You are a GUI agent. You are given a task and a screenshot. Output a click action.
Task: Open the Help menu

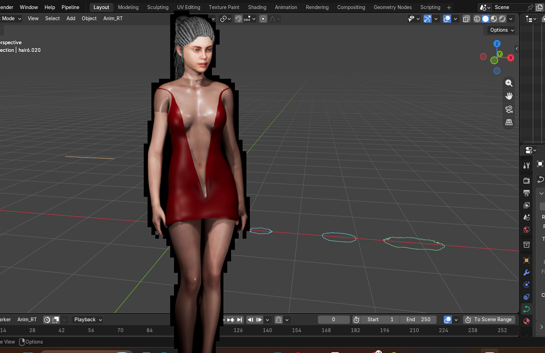tap(50, 7)
